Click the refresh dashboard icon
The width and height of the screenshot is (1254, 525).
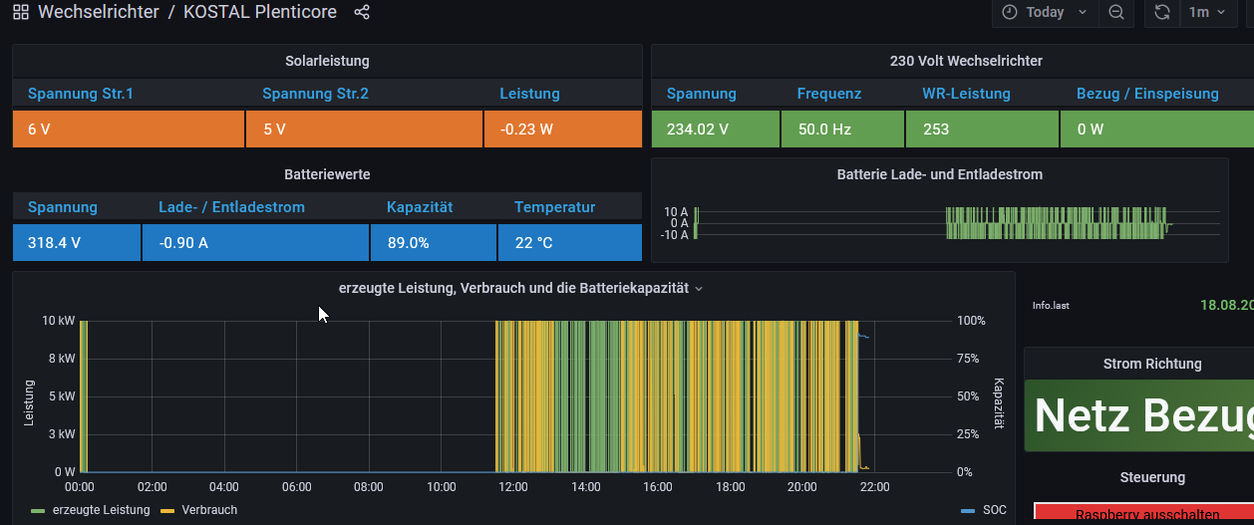[1162, 13]
